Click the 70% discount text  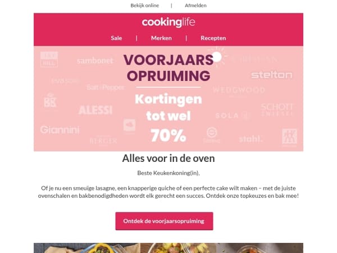168,135
